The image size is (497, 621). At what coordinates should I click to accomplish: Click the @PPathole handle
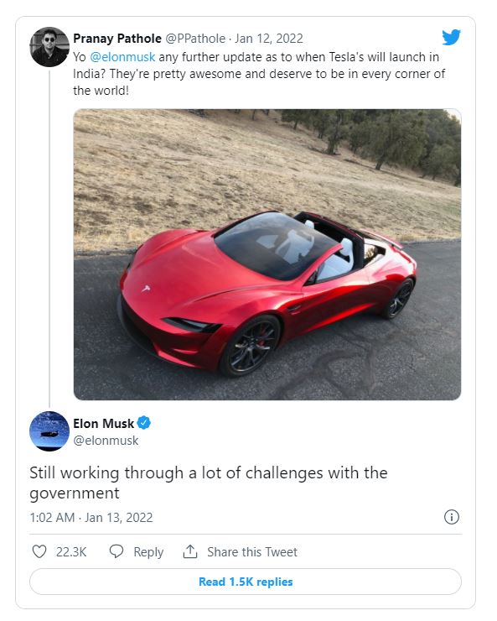(195, 39)
